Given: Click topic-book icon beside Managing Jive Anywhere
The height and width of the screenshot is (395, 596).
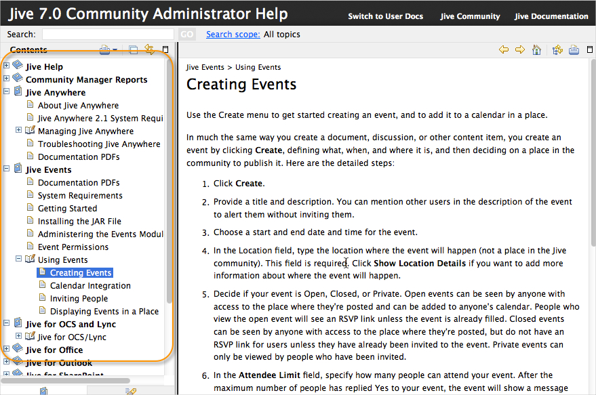Looking at the screenshot, I should [30, 130].
